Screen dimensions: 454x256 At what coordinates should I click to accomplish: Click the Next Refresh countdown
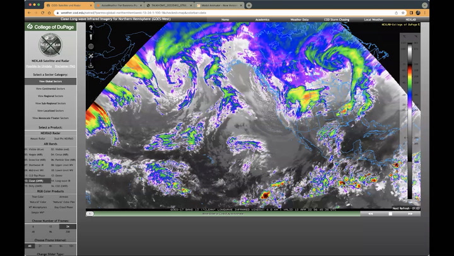tap(406, 208)
